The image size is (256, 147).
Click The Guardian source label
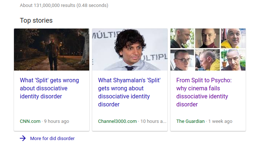[190, 121]
